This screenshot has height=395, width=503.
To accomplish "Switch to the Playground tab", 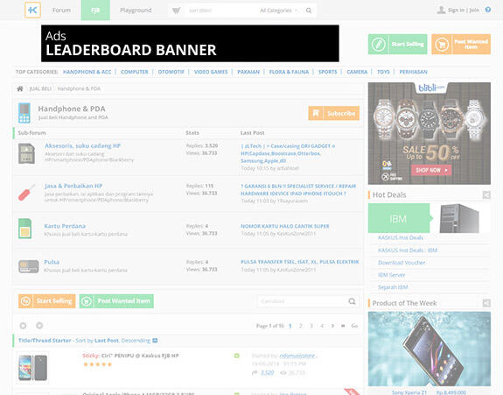I will click(136, 11).
